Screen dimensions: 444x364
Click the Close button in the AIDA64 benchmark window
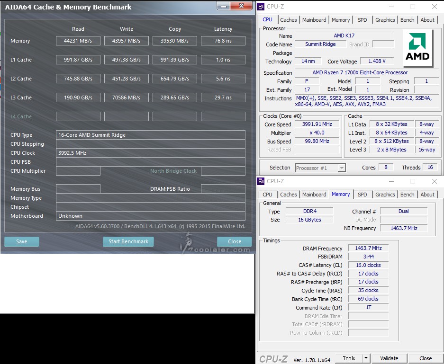pyautogui.click(x=235, y=241)
